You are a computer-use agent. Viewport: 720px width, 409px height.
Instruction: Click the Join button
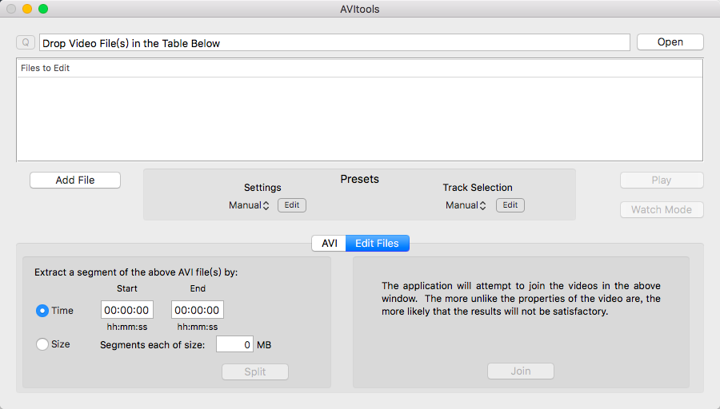(521, 371)
